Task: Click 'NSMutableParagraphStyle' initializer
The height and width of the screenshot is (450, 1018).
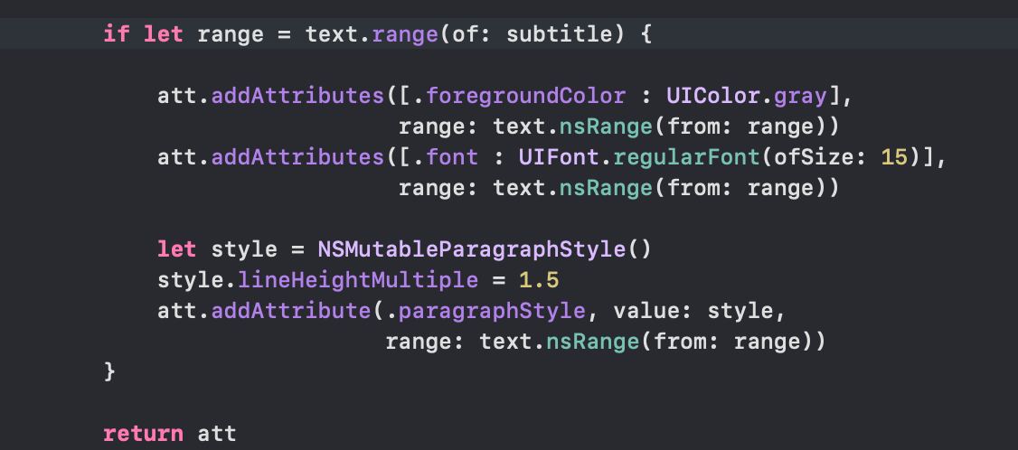Action: [471, 249]
